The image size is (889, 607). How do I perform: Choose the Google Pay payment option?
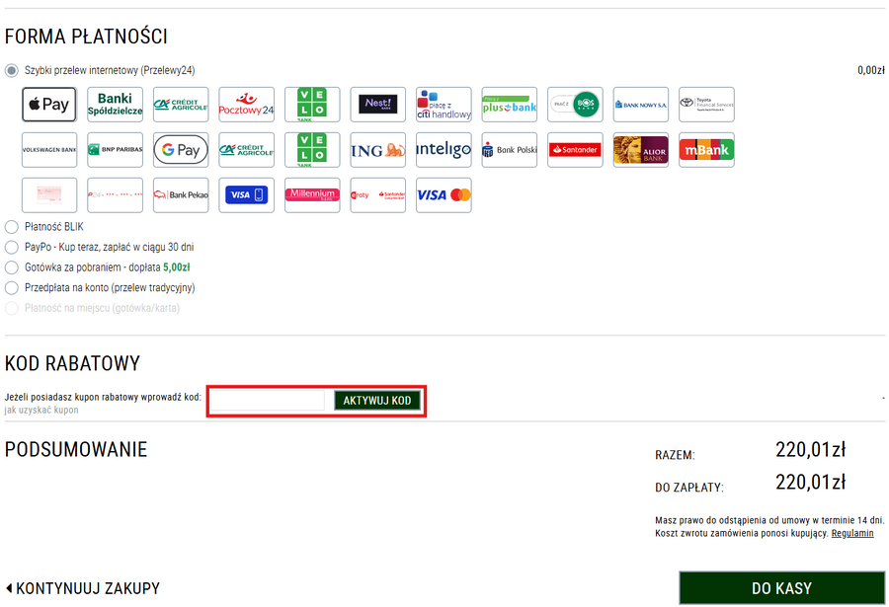[x=180, y=150]
